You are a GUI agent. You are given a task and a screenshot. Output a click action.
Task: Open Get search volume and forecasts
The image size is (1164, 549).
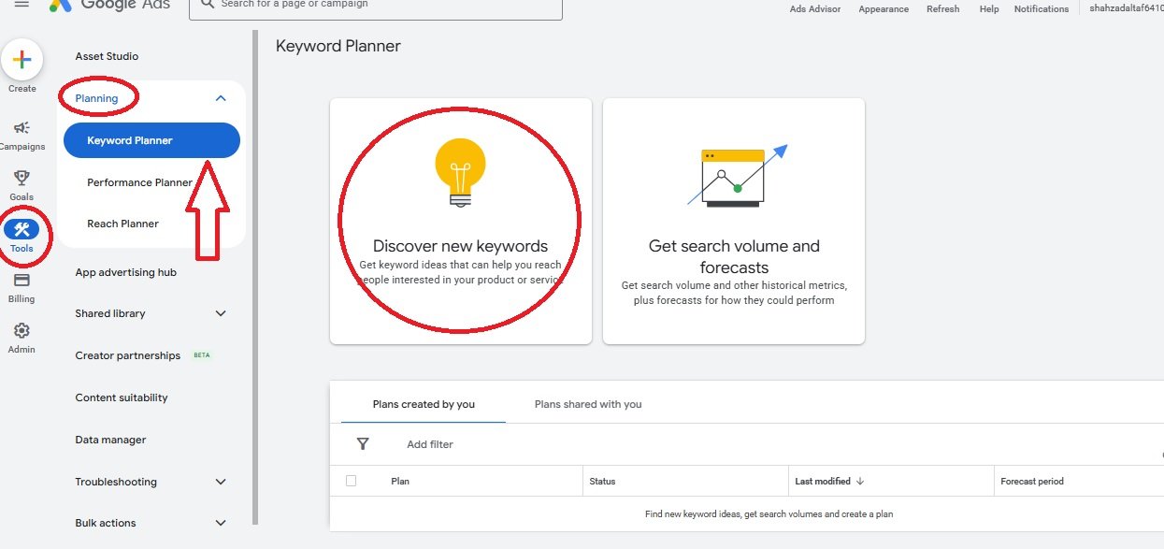(x=733, y=220)
